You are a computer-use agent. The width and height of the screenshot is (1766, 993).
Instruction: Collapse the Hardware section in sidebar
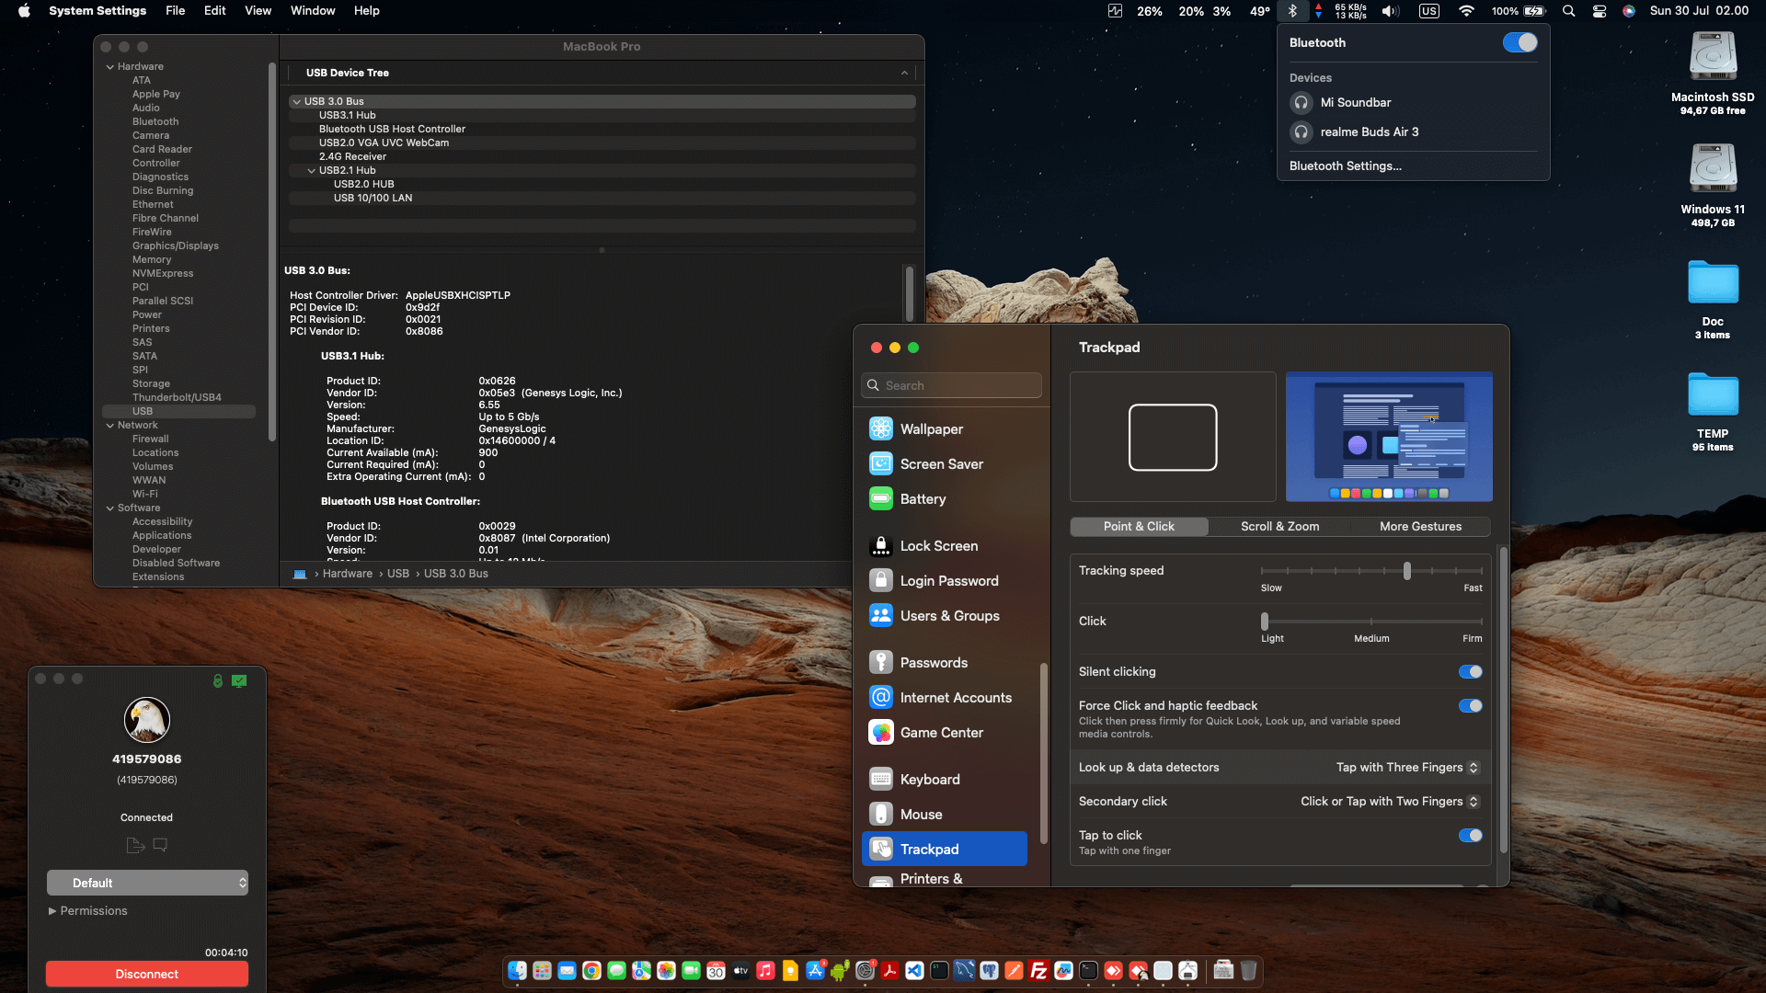[110, 66]
